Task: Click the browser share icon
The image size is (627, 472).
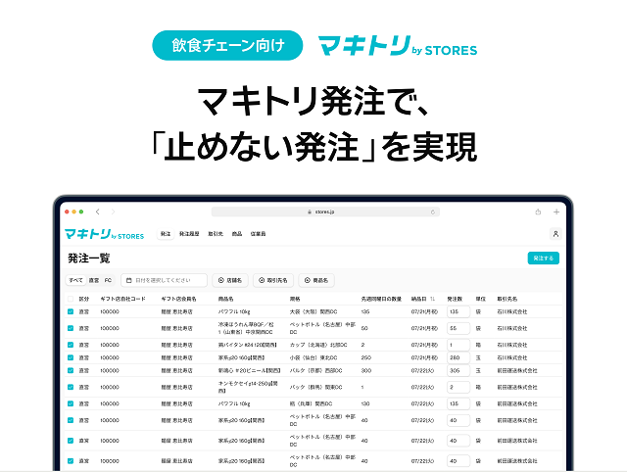Action: click(538, 212)
